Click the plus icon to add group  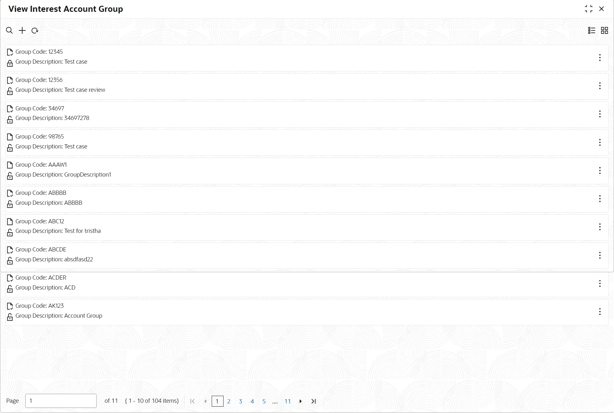tap(22, 31)
